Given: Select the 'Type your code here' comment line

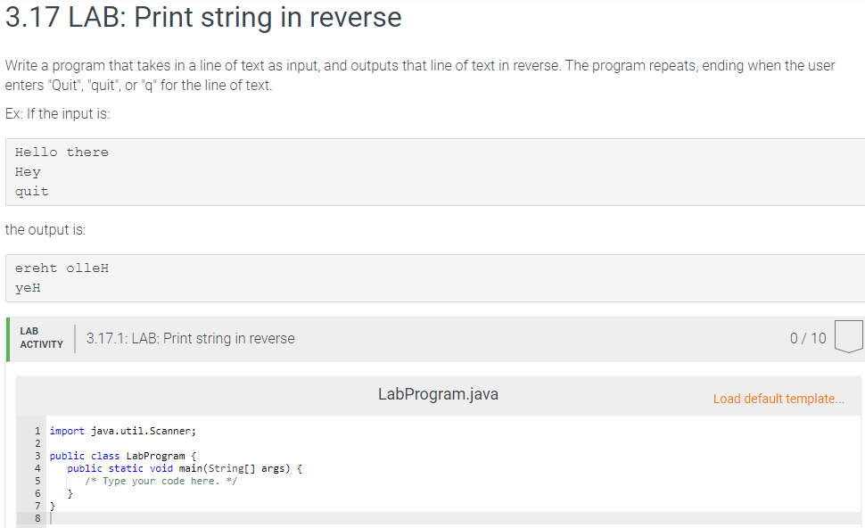Looking at the screenshot, I should 161,481.
